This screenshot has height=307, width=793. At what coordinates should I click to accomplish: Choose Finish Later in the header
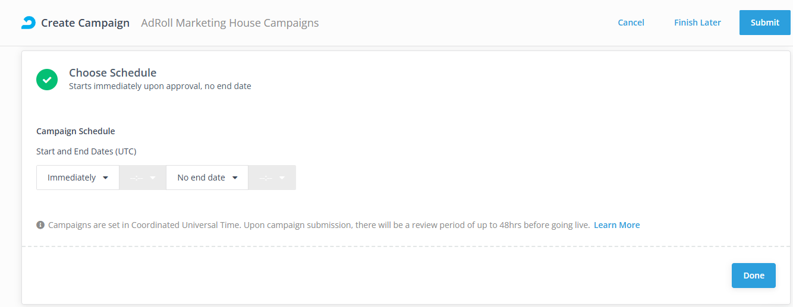[697, 23]
